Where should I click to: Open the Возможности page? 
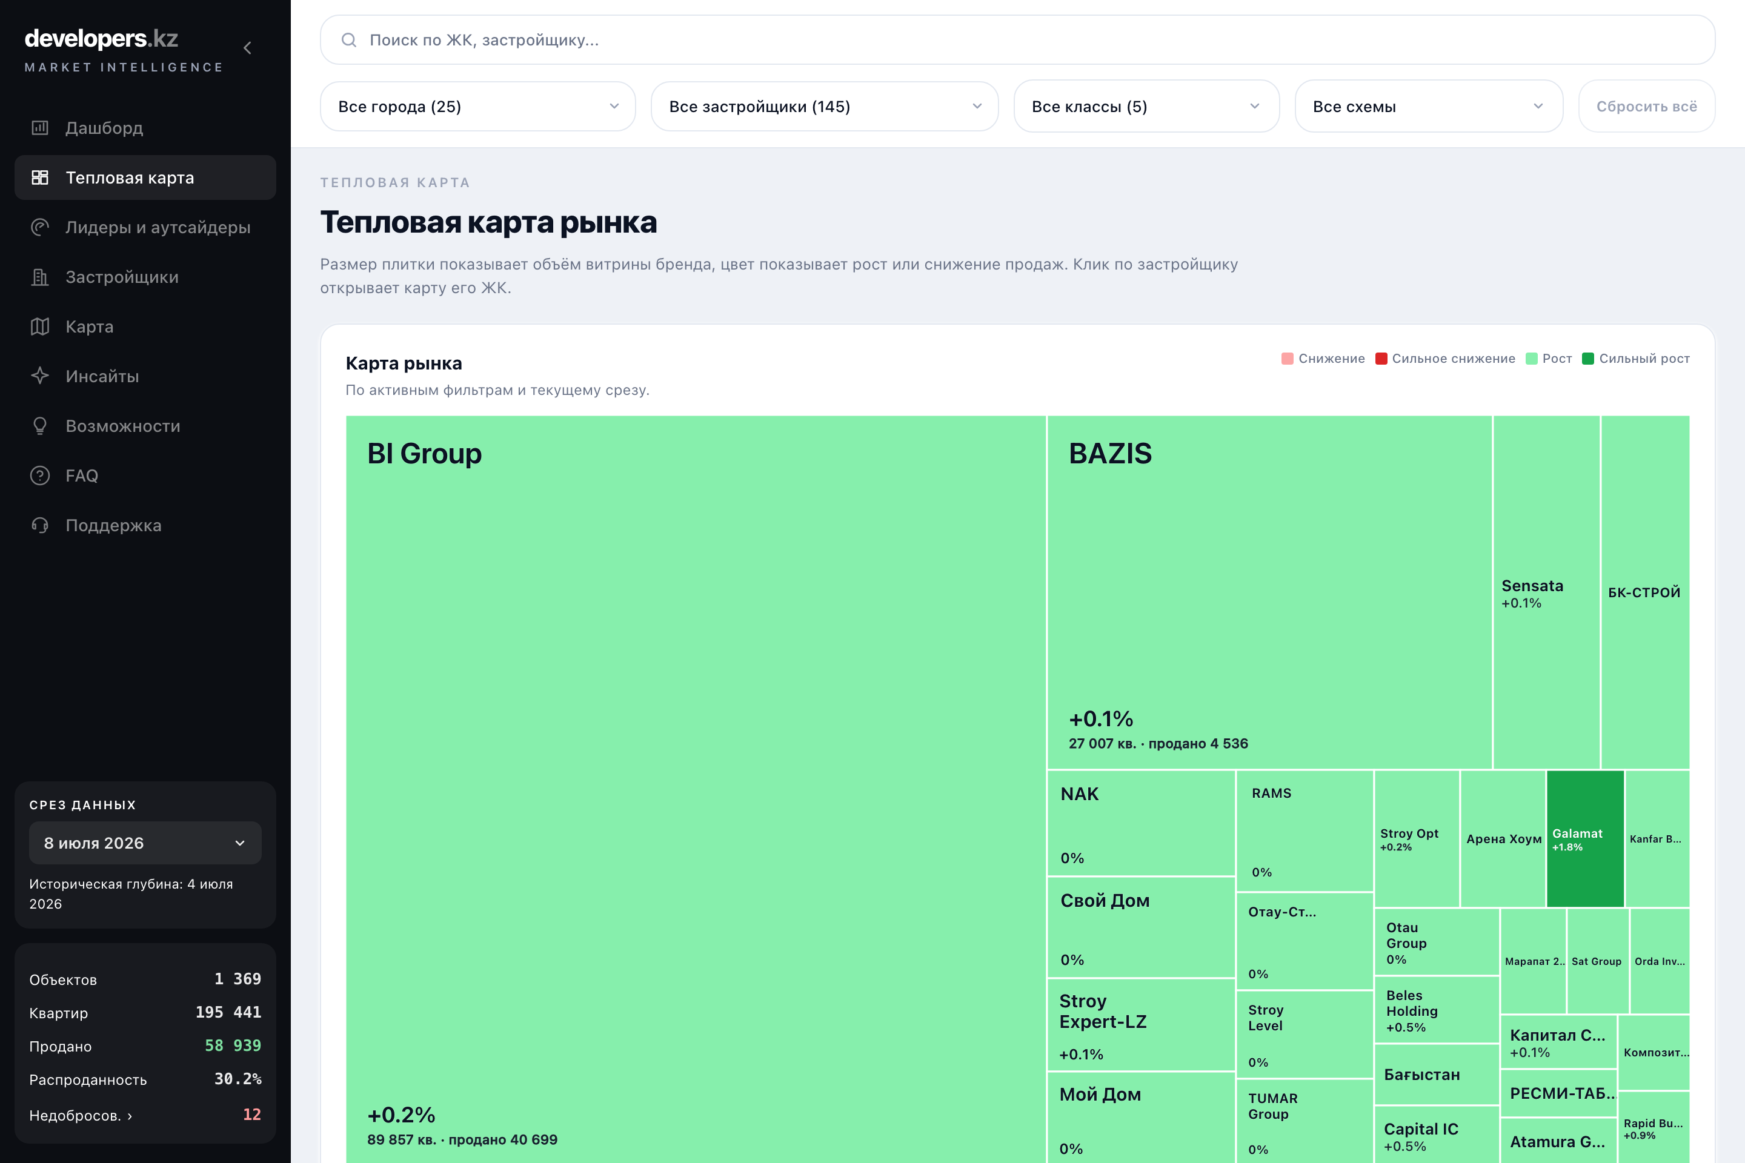pyautogui.click(x=145, y=426)
